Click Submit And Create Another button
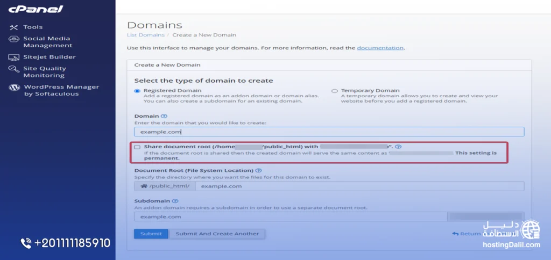This screenshot has width=551, height=260. (217, 234)
